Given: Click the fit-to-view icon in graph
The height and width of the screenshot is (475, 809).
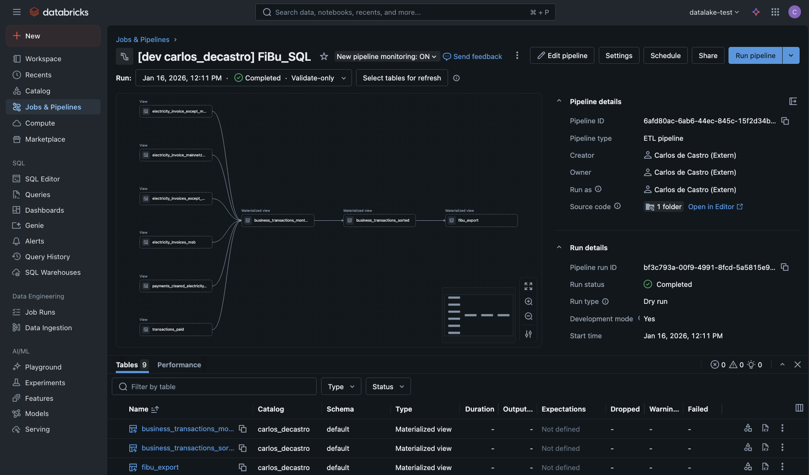Looking at the screenshot, I should (x=528, y=286).
